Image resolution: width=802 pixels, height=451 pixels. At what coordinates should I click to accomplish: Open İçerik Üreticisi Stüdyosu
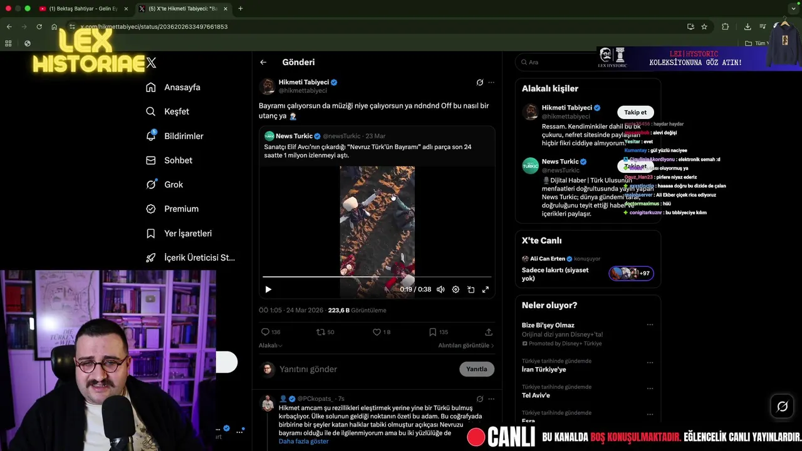(190, 257)
